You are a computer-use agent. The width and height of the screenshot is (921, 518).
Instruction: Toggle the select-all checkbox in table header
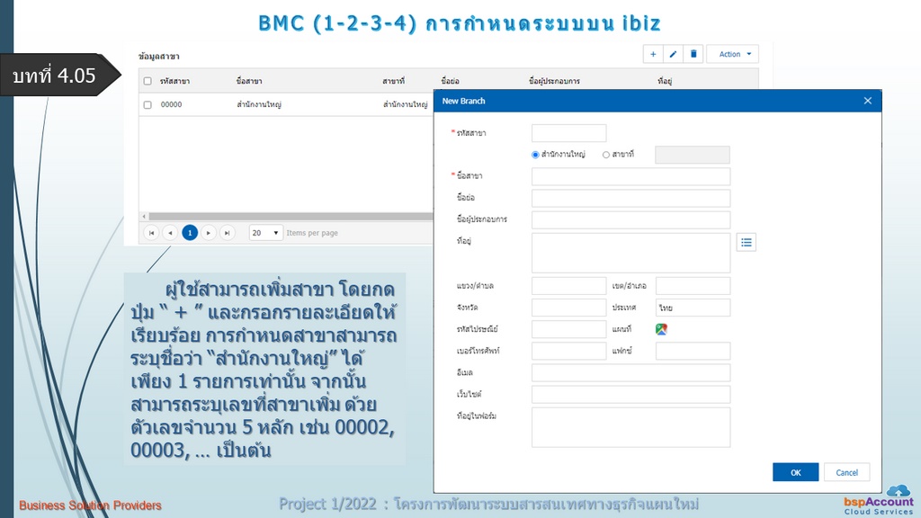pyautogui.click(x=148, y=81)
